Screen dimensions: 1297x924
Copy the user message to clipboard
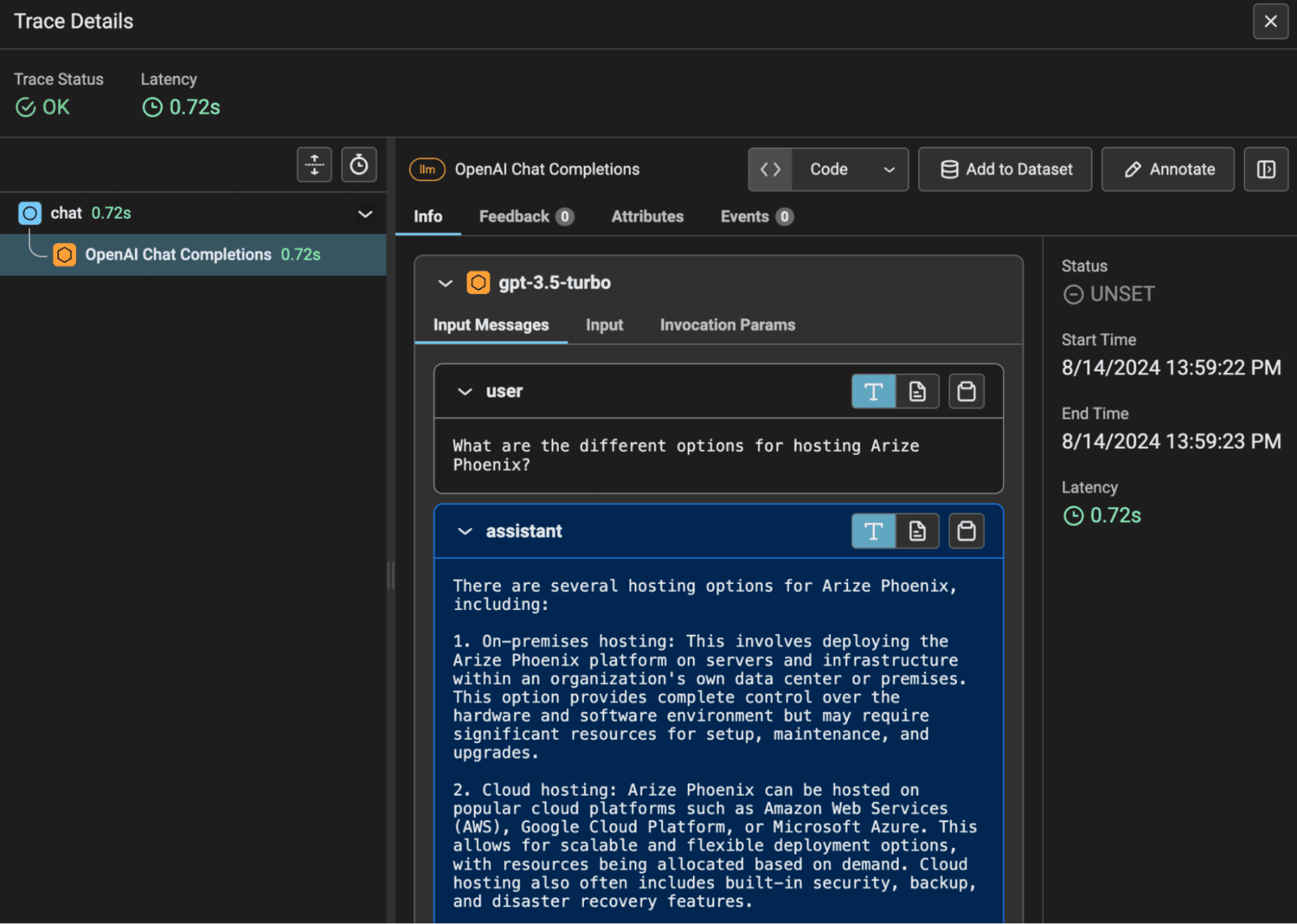click(965, 391)
